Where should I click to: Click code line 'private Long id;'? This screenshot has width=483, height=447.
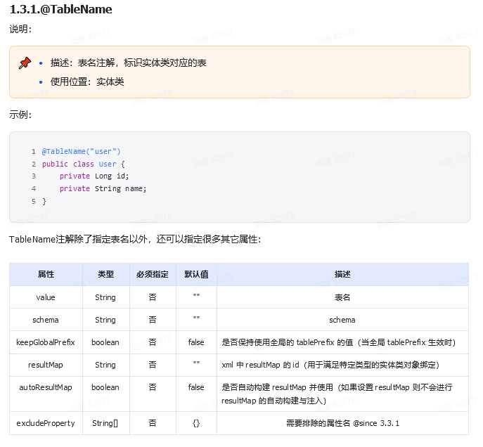[x=94, y=176]
